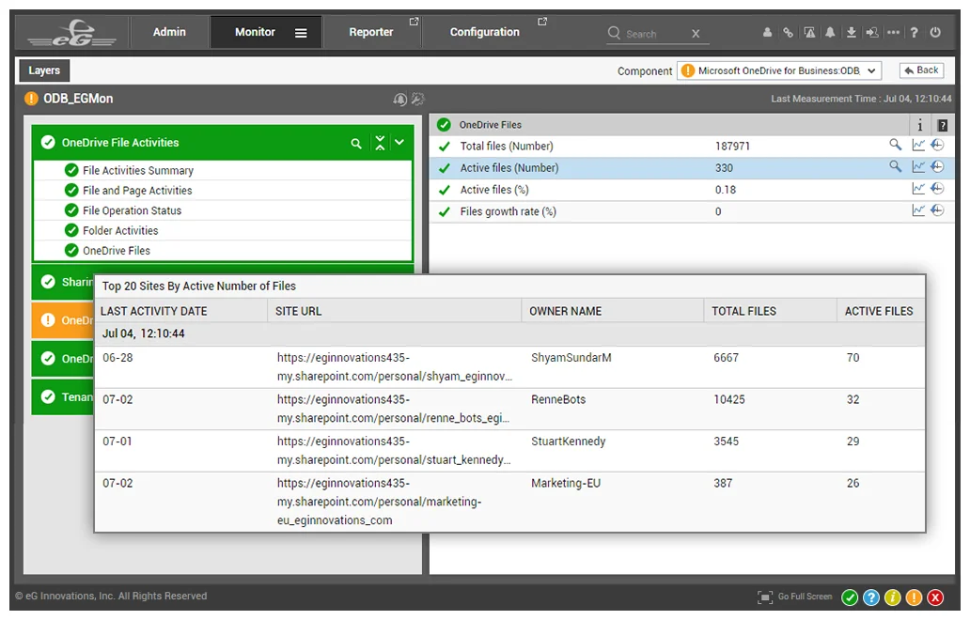Open graph icon for Files growth rate row
Viewport: 970px width, 620px height.
tap(918, 210)
